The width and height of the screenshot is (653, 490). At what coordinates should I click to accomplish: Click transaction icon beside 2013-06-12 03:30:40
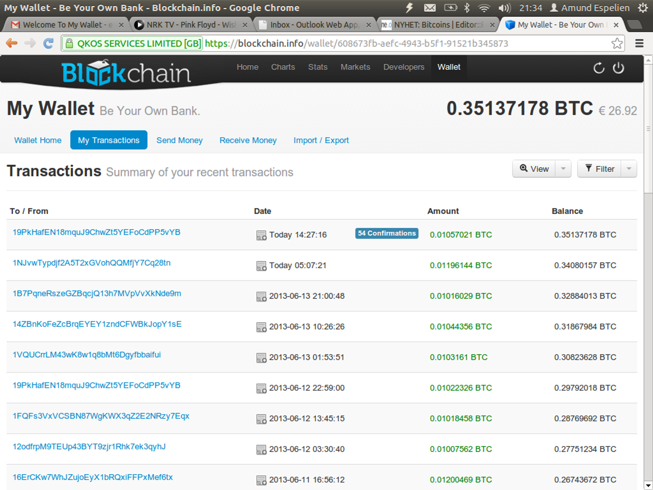[261, 449]
